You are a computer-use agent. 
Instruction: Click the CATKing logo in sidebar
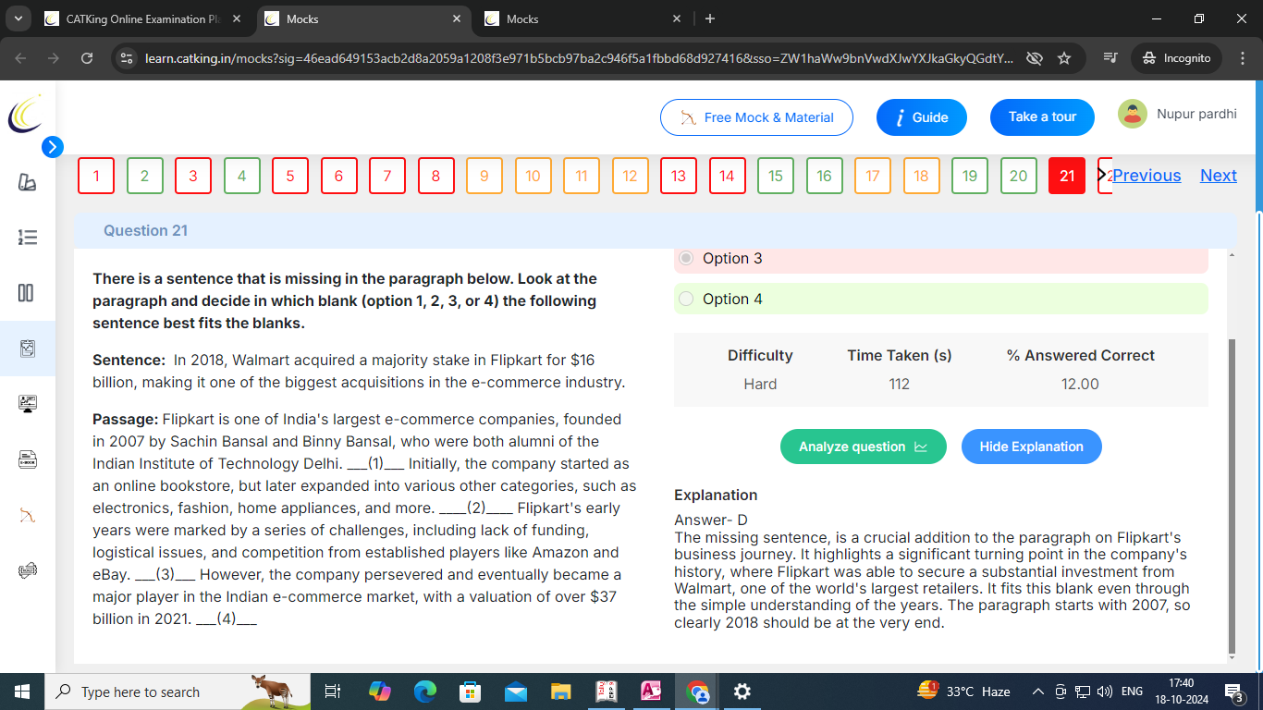click(25, 113)
